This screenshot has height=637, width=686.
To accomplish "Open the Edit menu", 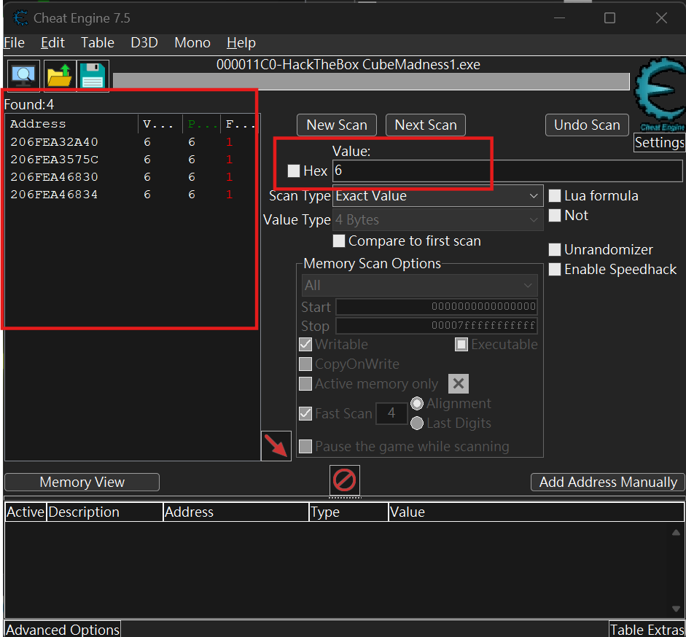I will [53, 43].
